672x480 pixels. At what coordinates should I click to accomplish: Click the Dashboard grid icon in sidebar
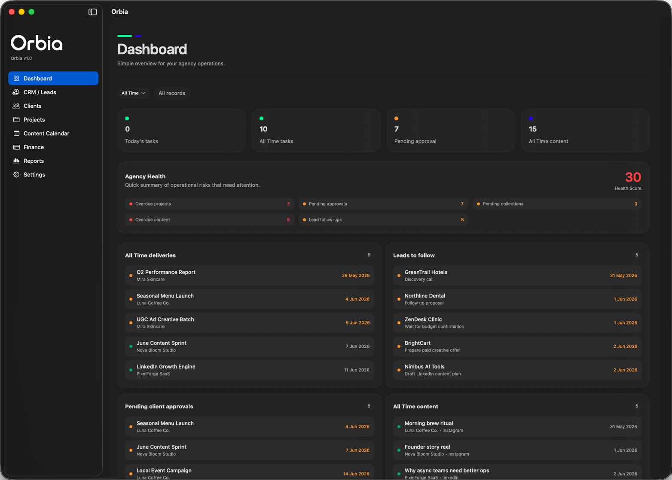click(x=16, y=78)
